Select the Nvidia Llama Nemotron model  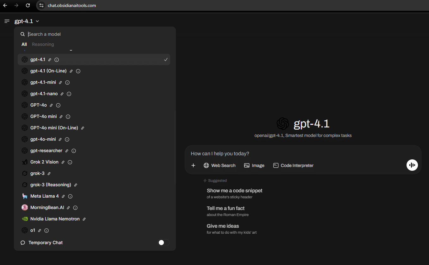(x=94, y=219)
